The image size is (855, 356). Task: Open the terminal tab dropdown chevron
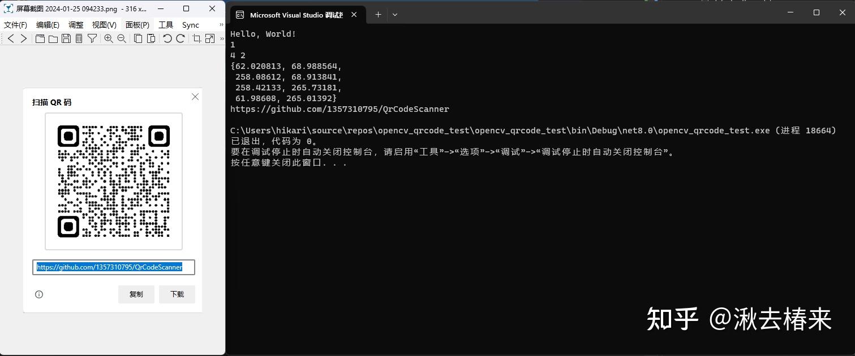(395, 15)
